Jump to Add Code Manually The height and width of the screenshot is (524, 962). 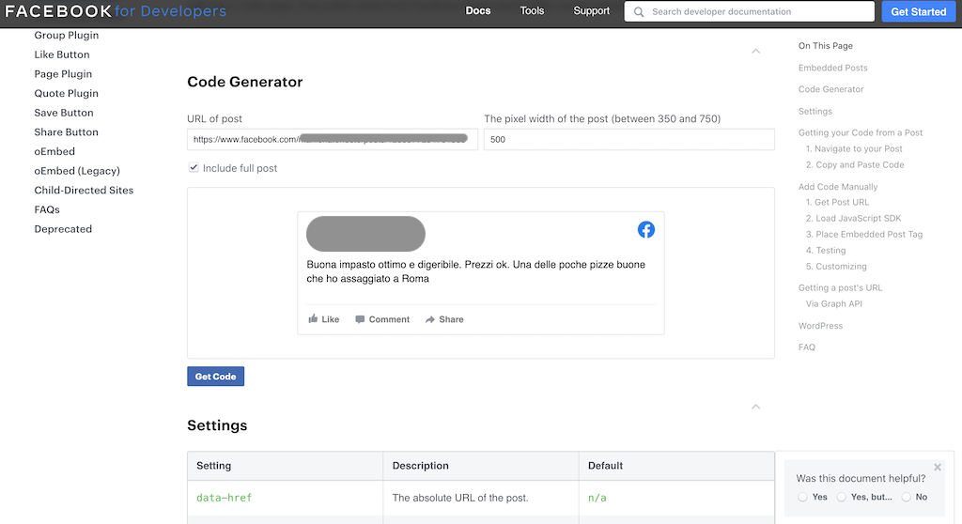837,187
